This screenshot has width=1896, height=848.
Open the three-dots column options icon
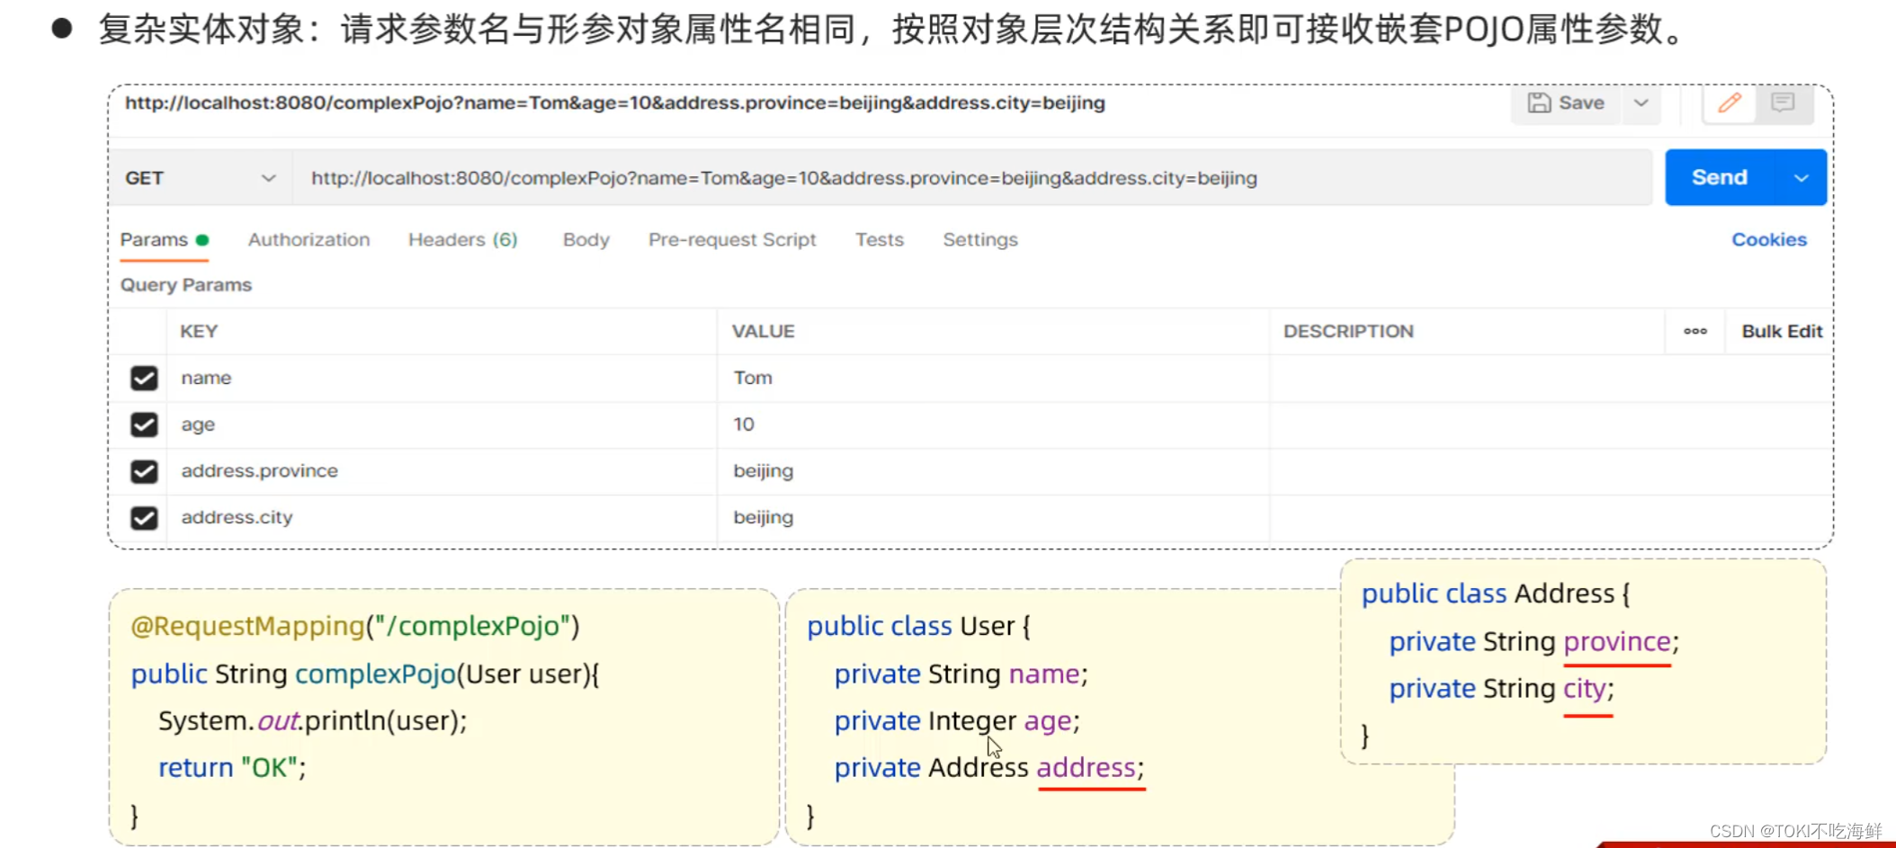(x=1695, y=331)
